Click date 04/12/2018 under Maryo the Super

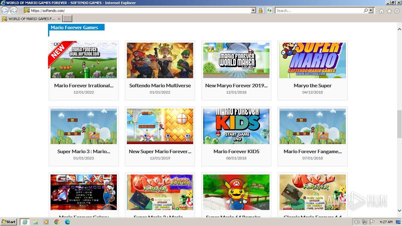(x=312, y=92)
